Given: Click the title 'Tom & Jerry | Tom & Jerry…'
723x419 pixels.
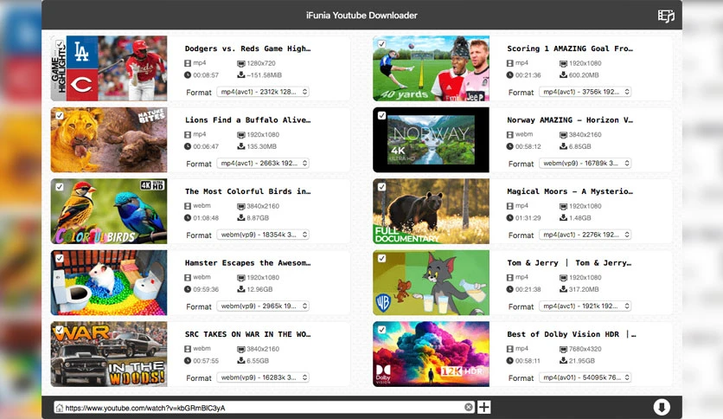Looking at the screenshot, I should pos(569,262).
